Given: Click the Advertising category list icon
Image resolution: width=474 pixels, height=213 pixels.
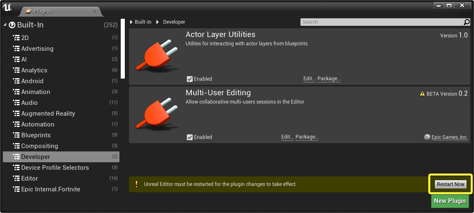Looking at the screenshot, I should [x=16, y=49].
